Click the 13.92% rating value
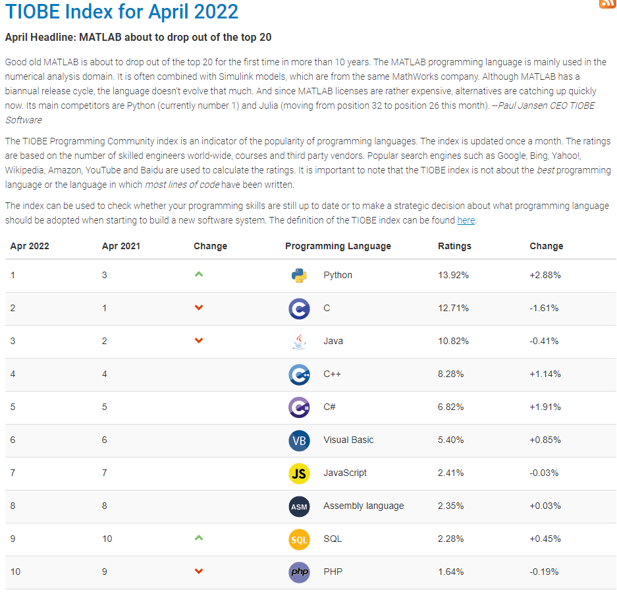 click(x=453, y=276)
